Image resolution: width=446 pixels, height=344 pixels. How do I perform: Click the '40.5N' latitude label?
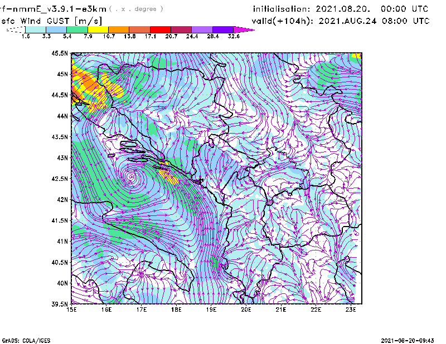coord(60,263)
